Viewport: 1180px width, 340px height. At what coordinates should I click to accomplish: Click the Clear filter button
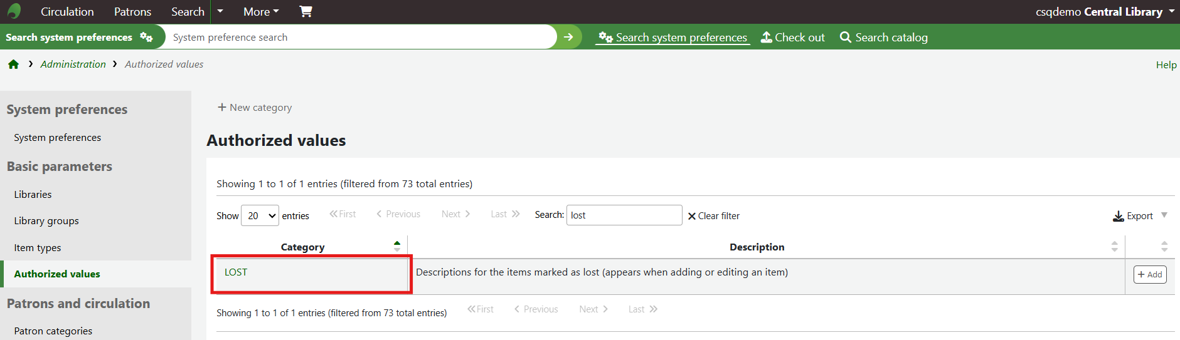pos(713,216)
